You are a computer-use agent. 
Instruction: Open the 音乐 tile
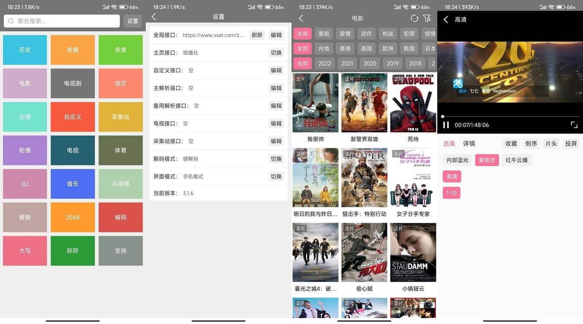[73, 184]
